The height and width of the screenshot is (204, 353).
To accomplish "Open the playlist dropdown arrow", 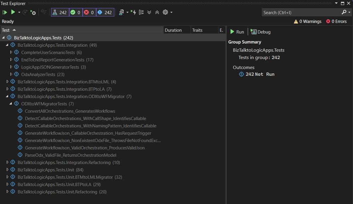I will (128, 12).
